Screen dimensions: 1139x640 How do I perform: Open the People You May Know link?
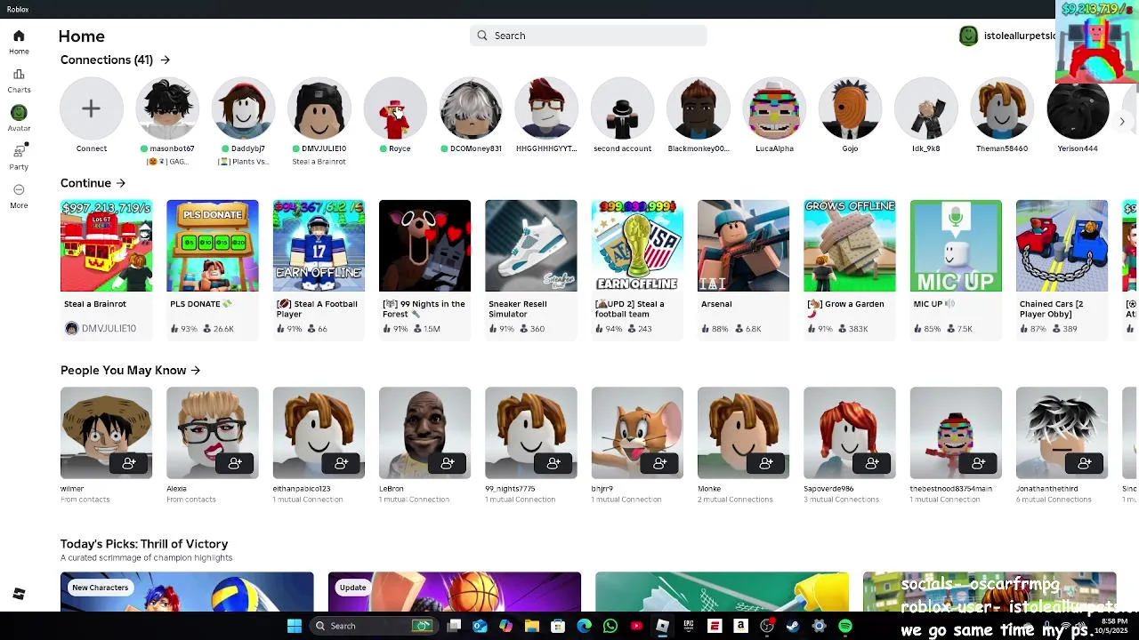(x=130, y=370)
